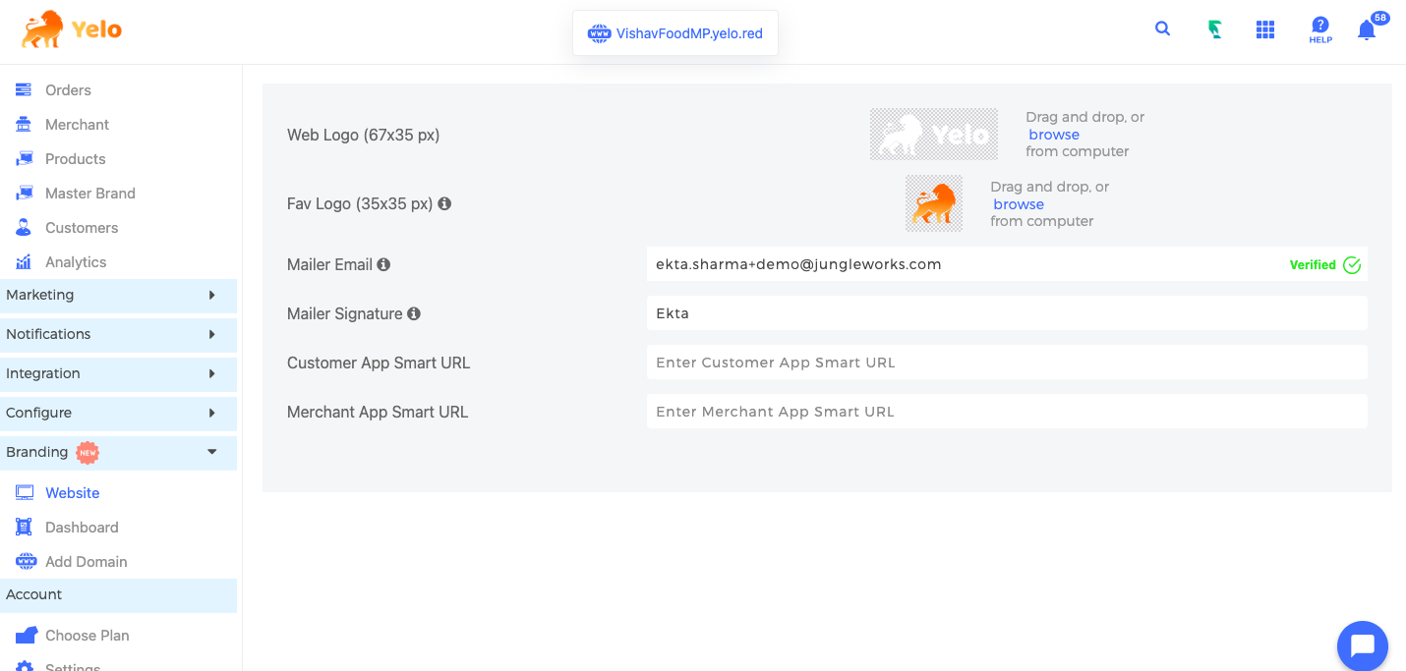The image size is (1406, 671).
Task: Click the www globe beside VishavFoodMP.yelo.red
Action: point(599,33)
